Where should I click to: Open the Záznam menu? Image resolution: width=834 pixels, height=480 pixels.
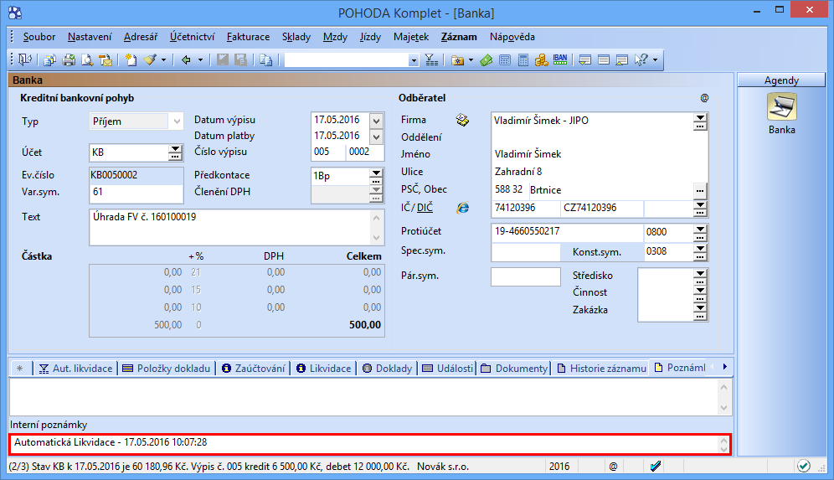pyautogui.click(x=459, y=37)
